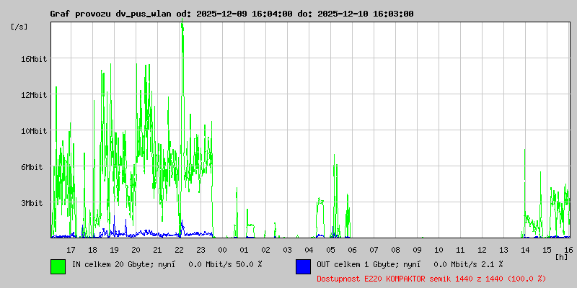Click the '17' hour label on x-axis

coord(71,250)
